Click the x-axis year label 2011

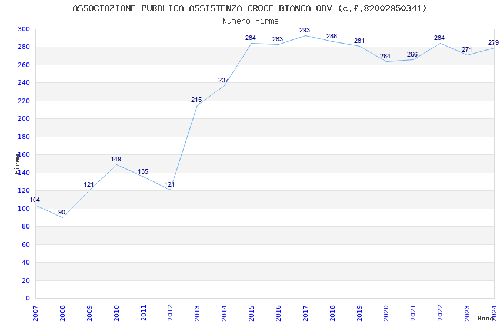click(144, 313)
